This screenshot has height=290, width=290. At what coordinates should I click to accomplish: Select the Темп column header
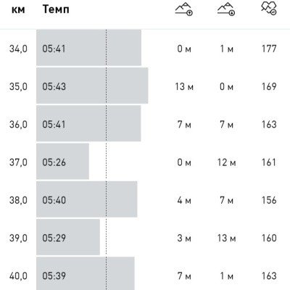56,9
